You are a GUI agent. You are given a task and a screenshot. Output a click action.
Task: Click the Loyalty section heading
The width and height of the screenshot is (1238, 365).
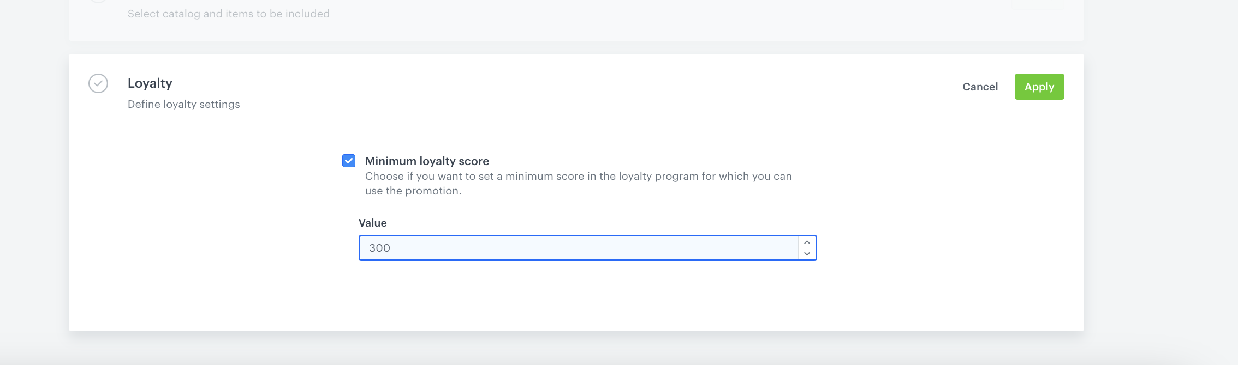point(150,83)
